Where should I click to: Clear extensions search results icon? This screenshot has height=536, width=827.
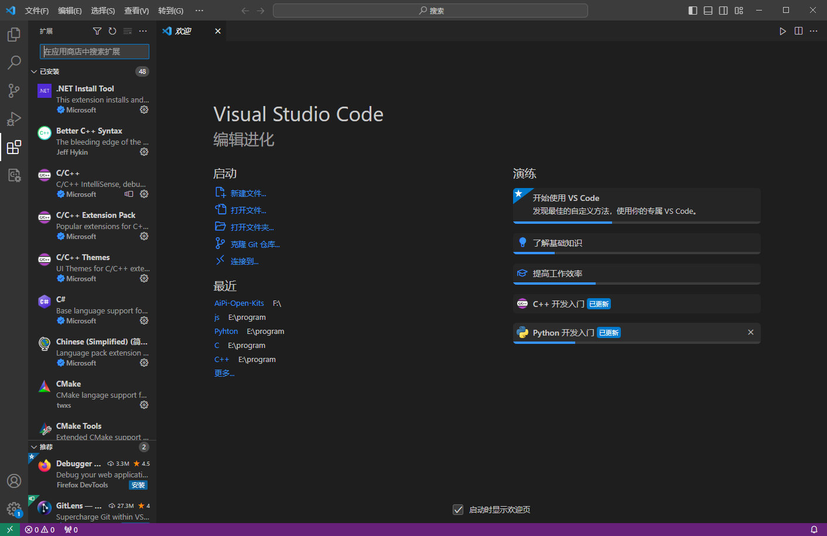tap(128, 31)
